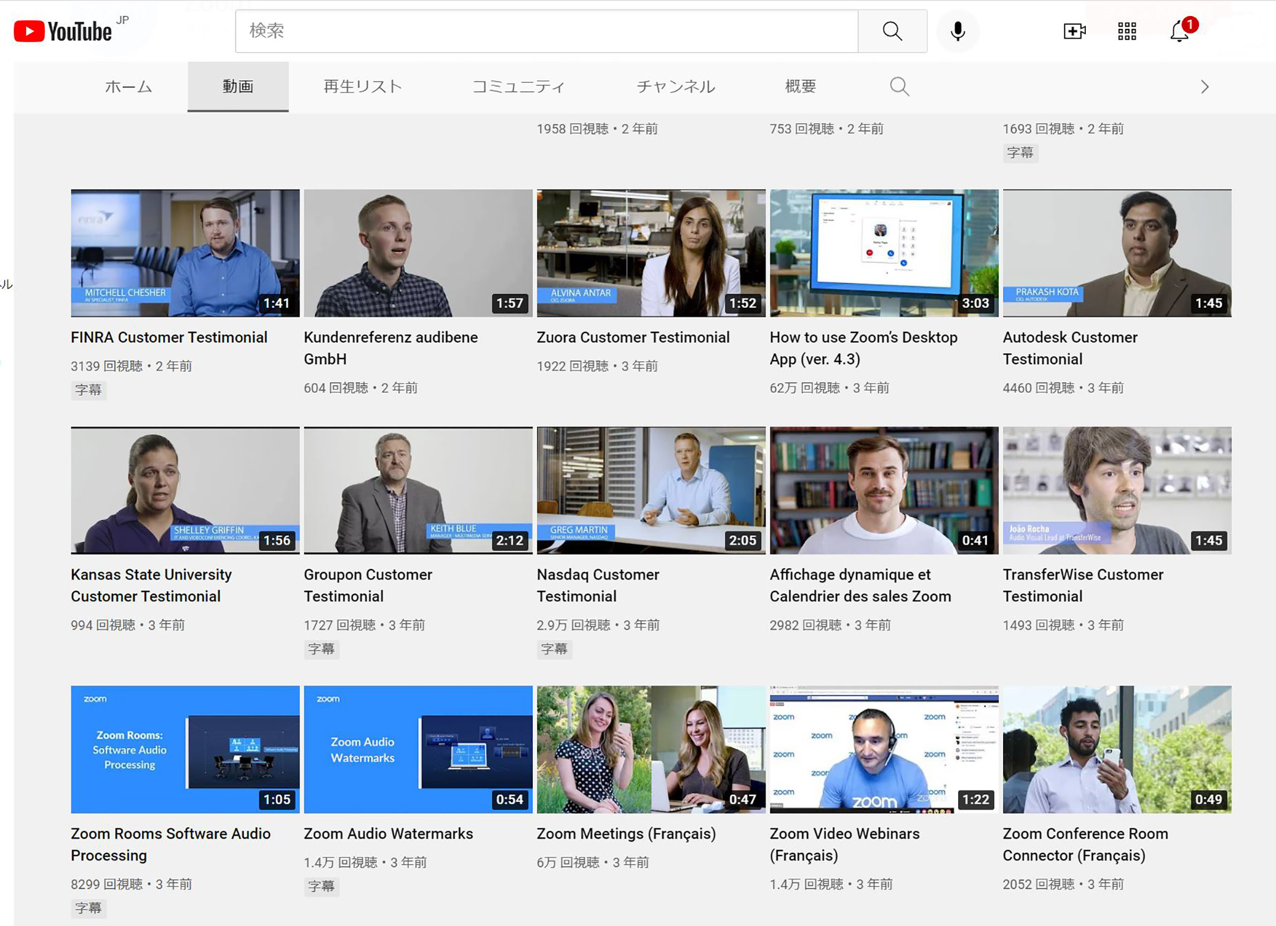Click Nasdaq Customer Testimonial title
Screen dimensions: 1276x926
598,585
